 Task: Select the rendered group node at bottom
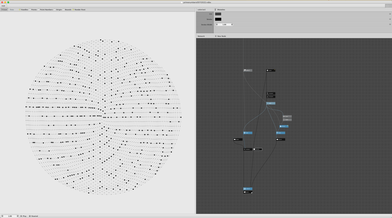pyautogui.click(x=248, y=192)
